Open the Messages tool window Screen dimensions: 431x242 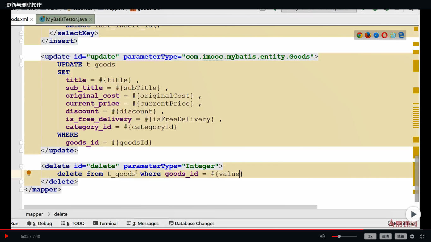tap(143, 223)
